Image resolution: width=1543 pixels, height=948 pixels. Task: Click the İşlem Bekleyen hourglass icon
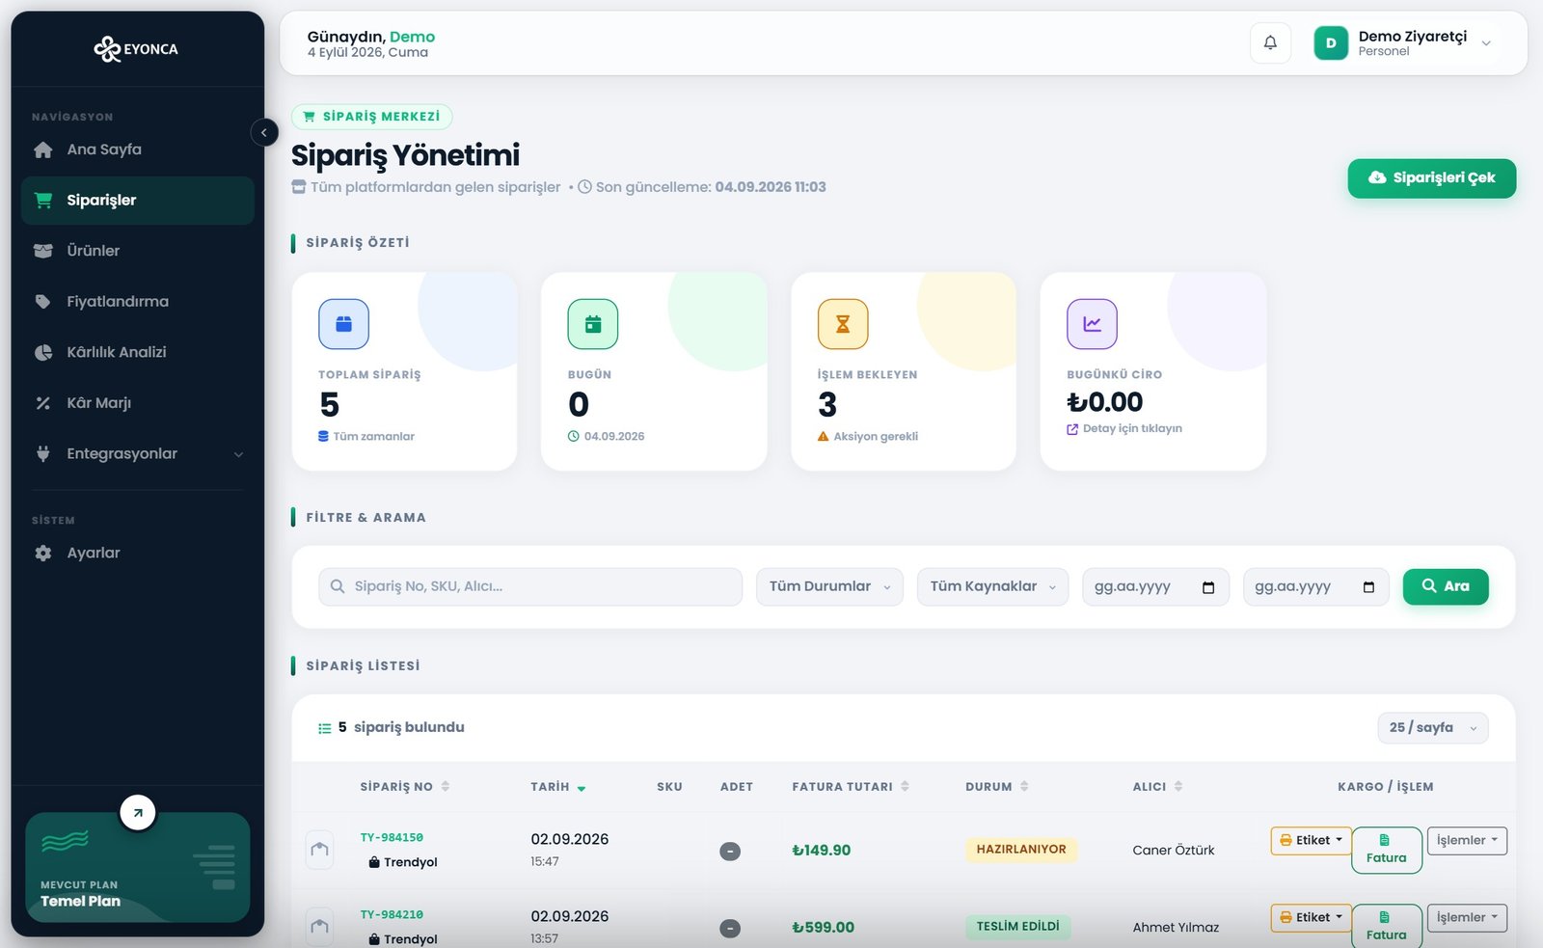(842, 324)
